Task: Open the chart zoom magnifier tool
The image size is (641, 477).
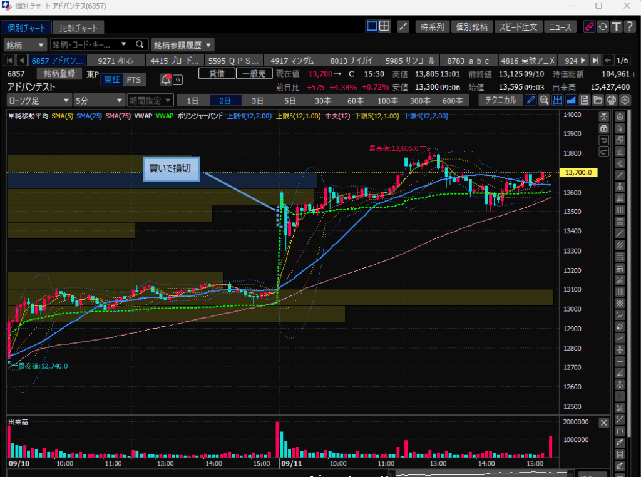Action: coord(544,100)
